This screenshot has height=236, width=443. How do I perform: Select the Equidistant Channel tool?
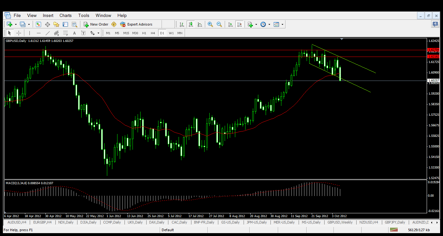click(57, 33)
